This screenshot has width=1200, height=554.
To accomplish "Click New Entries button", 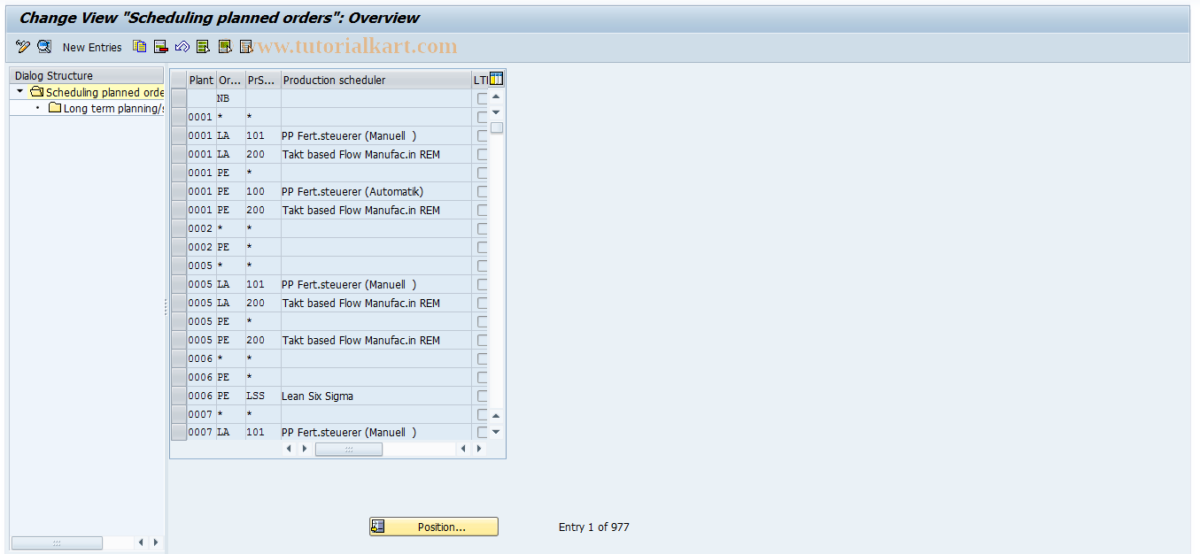I will coord(92,47).
